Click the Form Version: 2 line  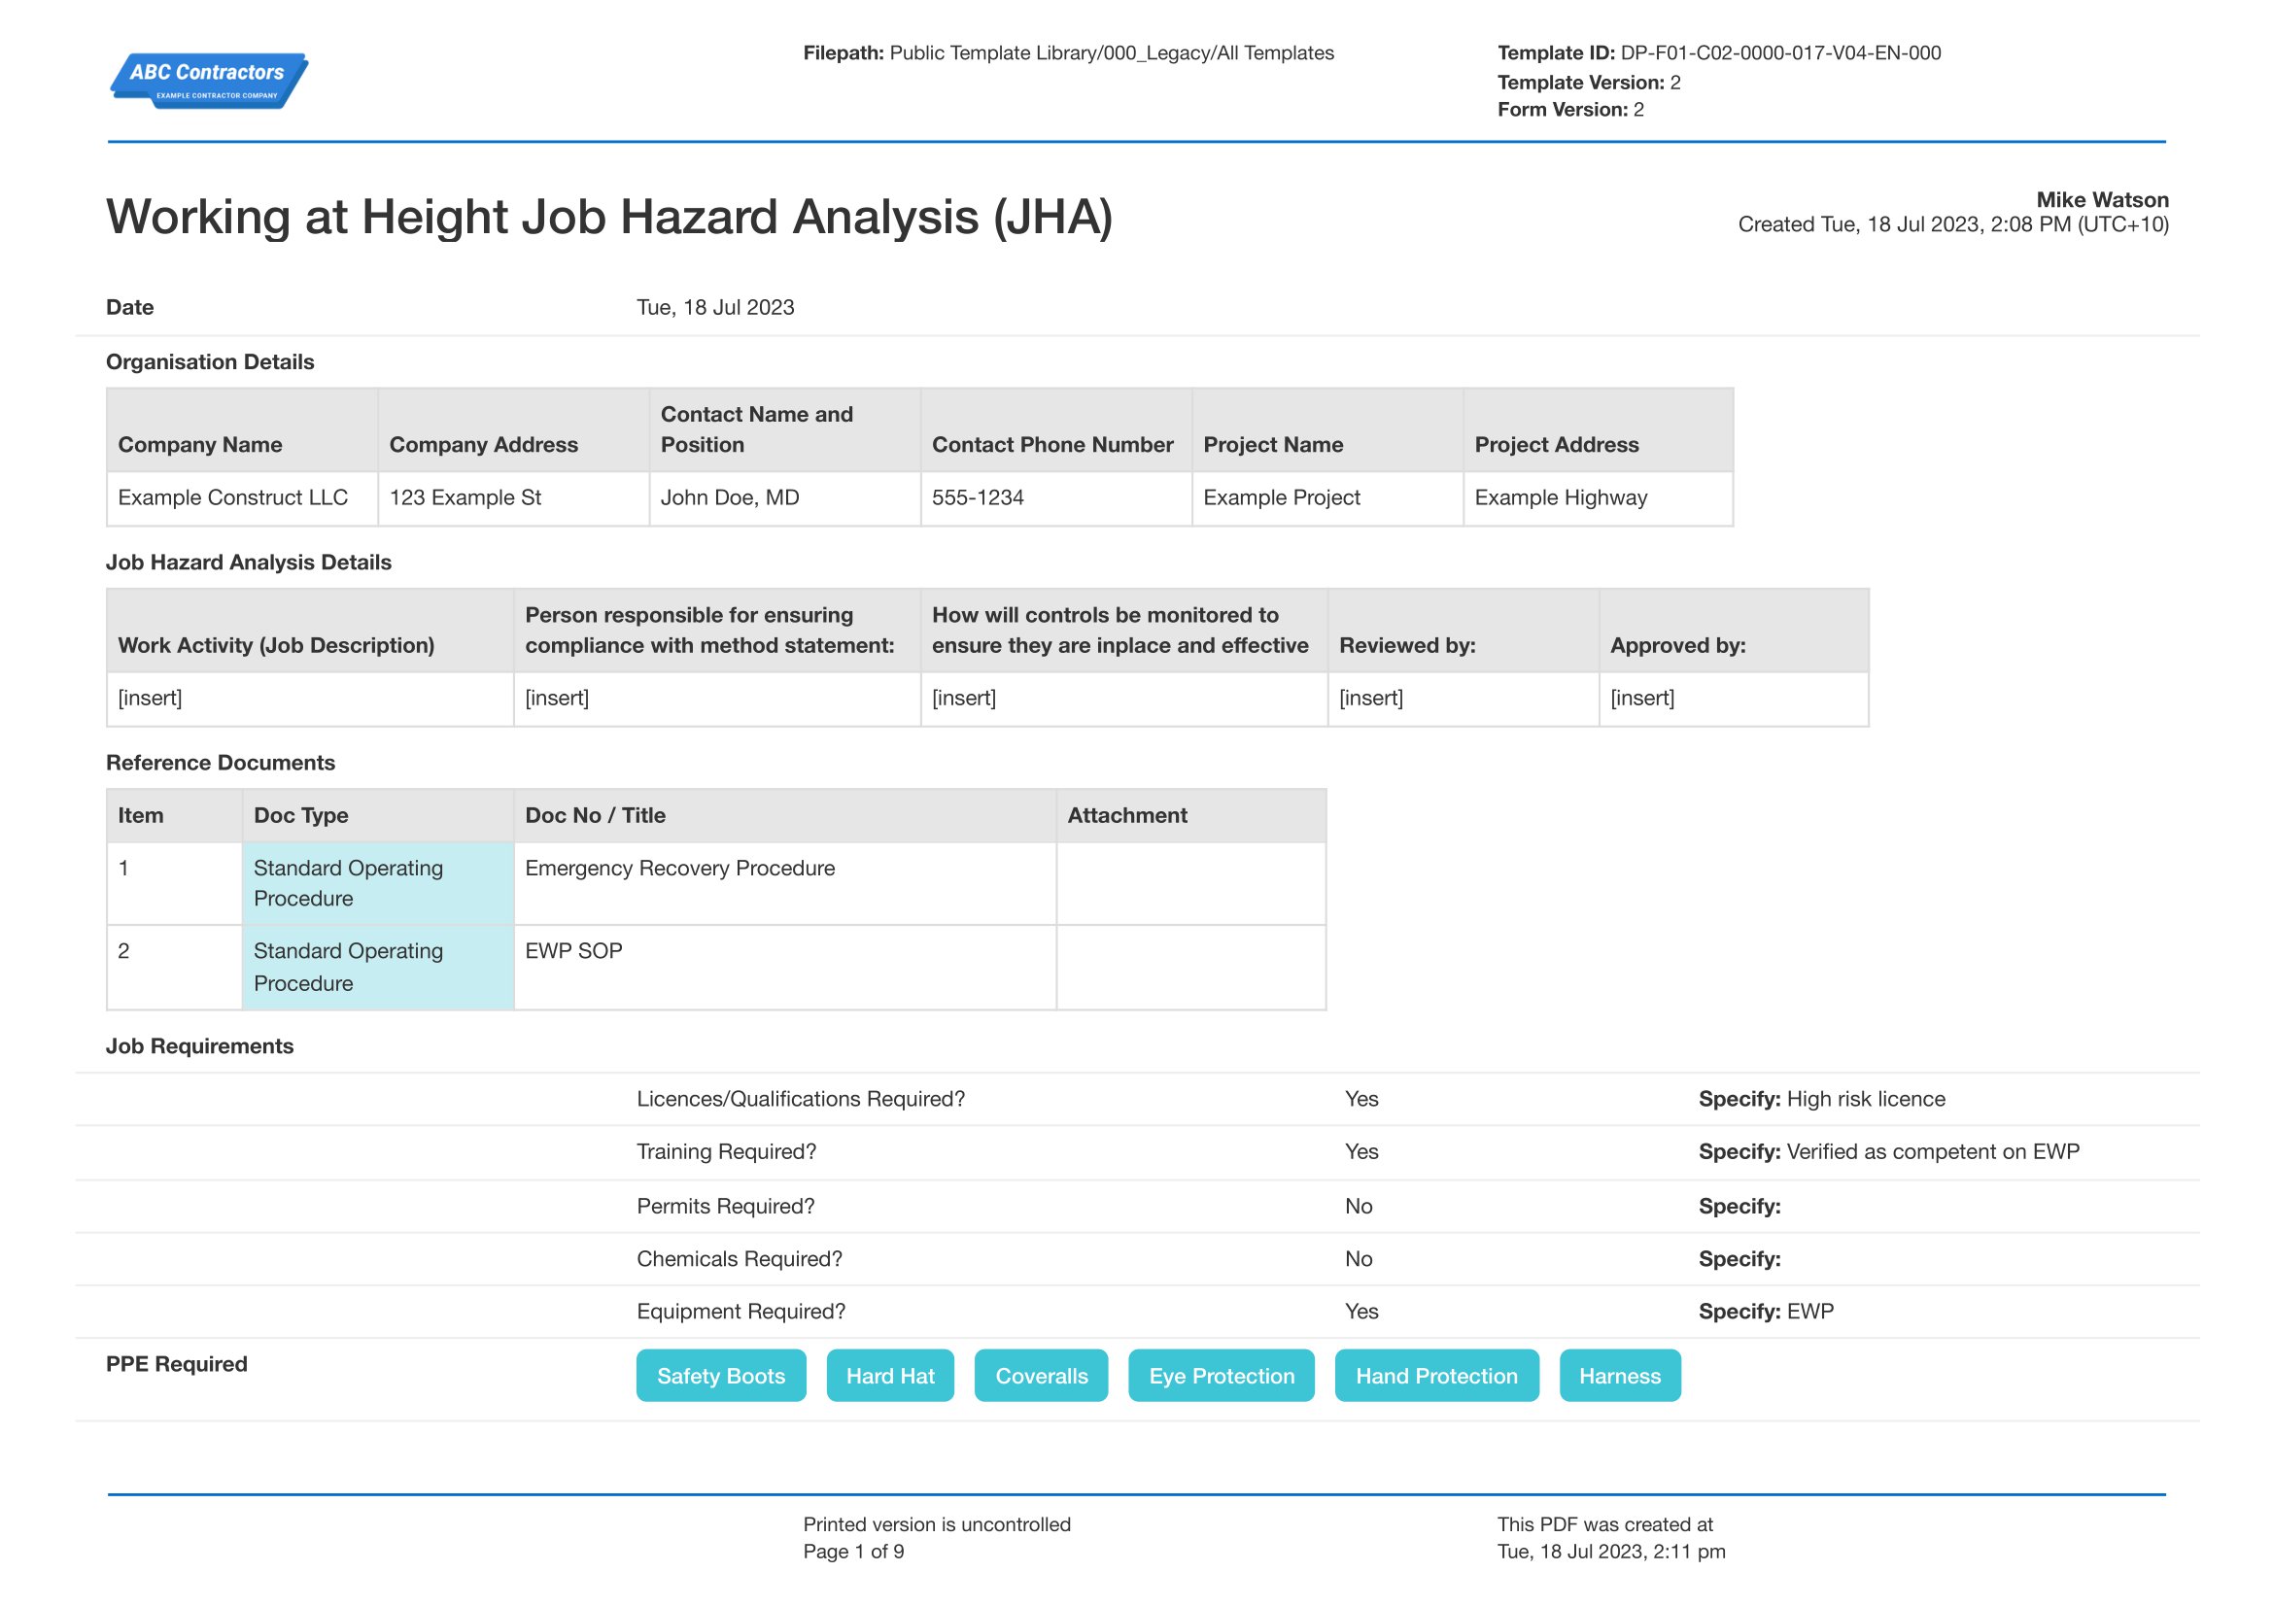click(x=1570, y=110)
